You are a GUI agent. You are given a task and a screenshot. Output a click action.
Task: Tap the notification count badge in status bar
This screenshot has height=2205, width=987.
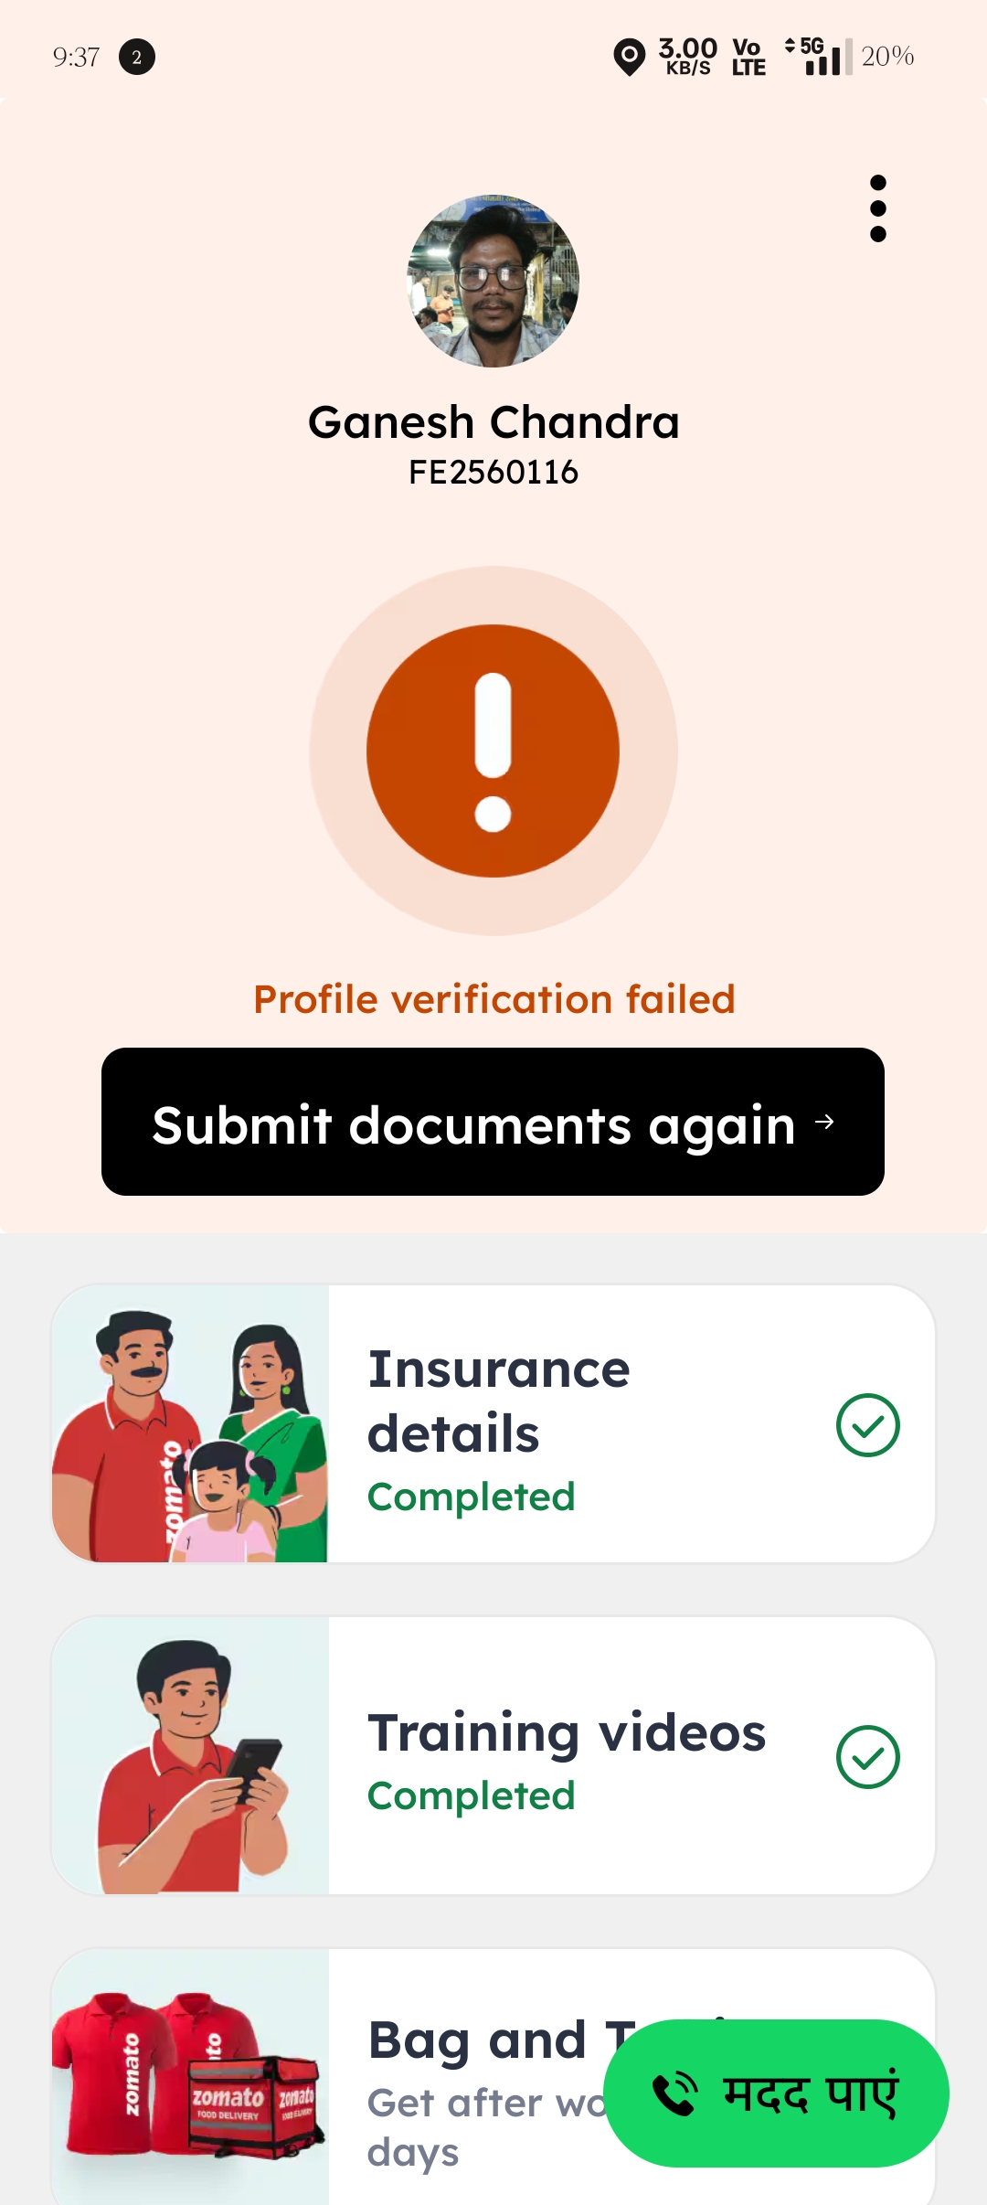(137, 57)
